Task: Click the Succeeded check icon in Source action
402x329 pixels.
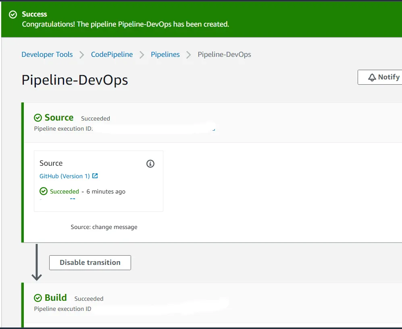Action: 44,191
